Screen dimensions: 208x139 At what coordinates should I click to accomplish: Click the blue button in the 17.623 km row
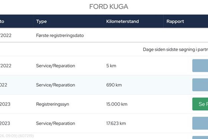[200, 123]
